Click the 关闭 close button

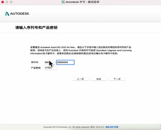[x=99, y=79]
